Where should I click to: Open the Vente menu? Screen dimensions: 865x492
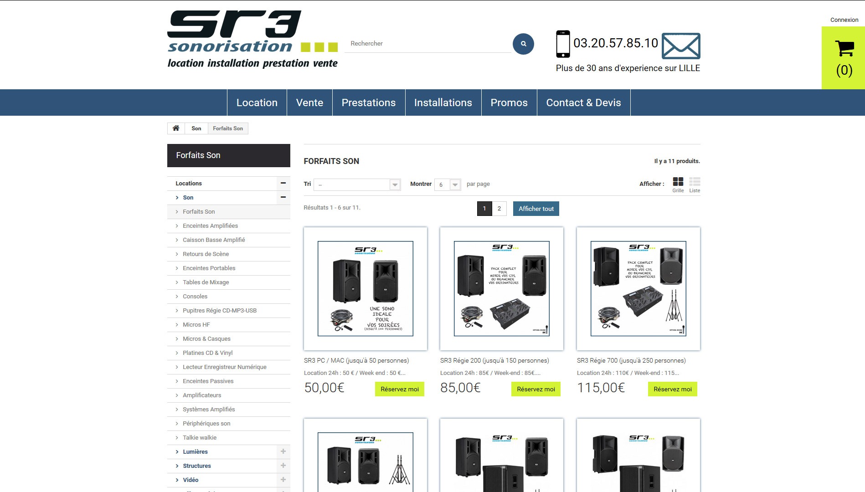point(309,102)
